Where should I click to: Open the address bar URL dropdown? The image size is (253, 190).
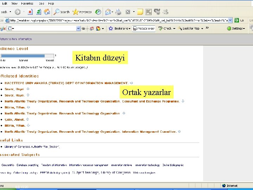pyautogui.click(x=230, y=20)
